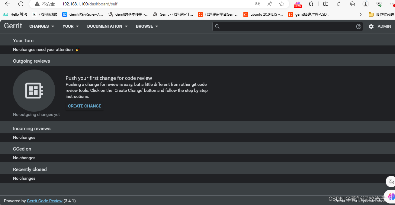Open Gerrit的基本使用 bookmark
The image size is (395, 205).
click(128, 14)
